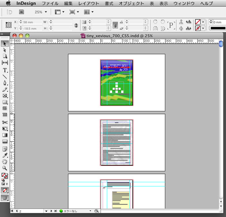Toggle formatting affects container
This screenshot has height=217, width=226.
pos(3,184)
